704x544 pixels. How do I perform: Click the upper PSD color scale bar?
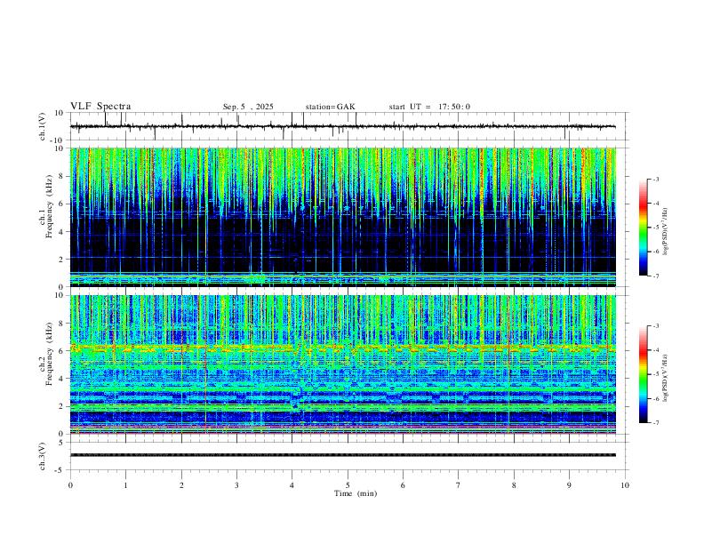coord(643,228)
